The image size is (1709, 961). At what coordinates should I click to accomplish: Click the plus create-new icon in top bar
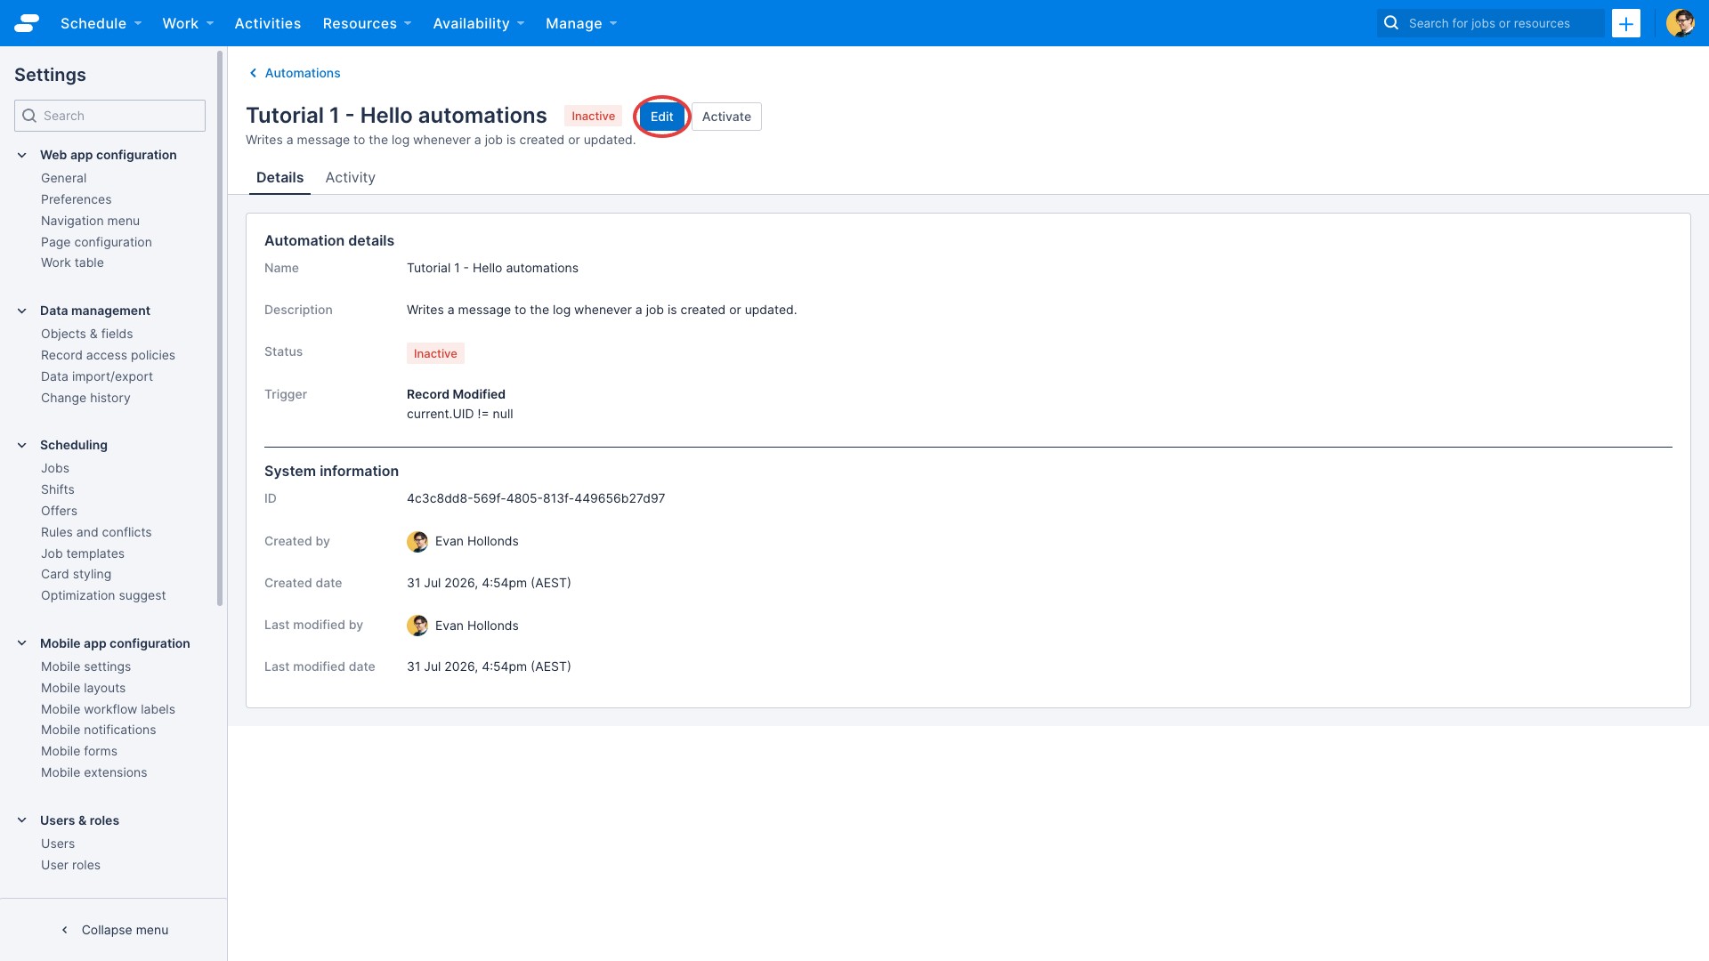pos(1625,23)
